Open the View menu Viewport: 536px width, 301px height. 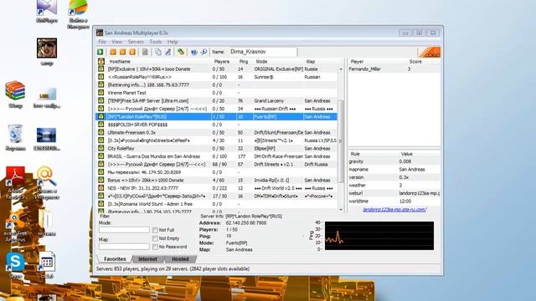pyautogui.click(x=117, y=42)
